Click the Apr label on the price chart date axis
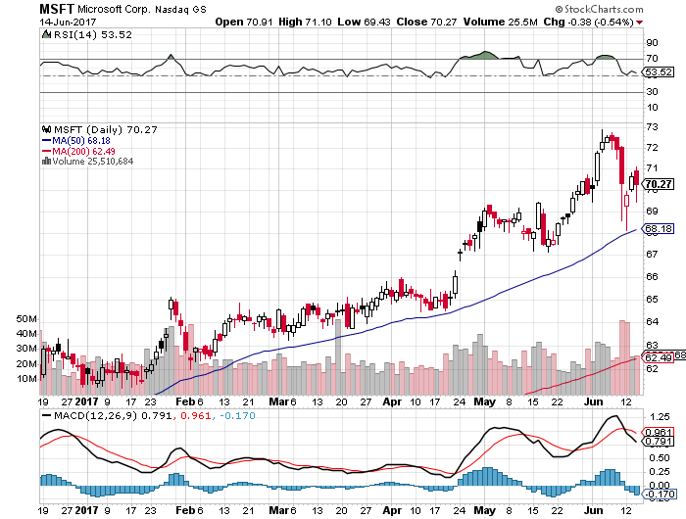686x519 pixels. click(x=392, y=401)
